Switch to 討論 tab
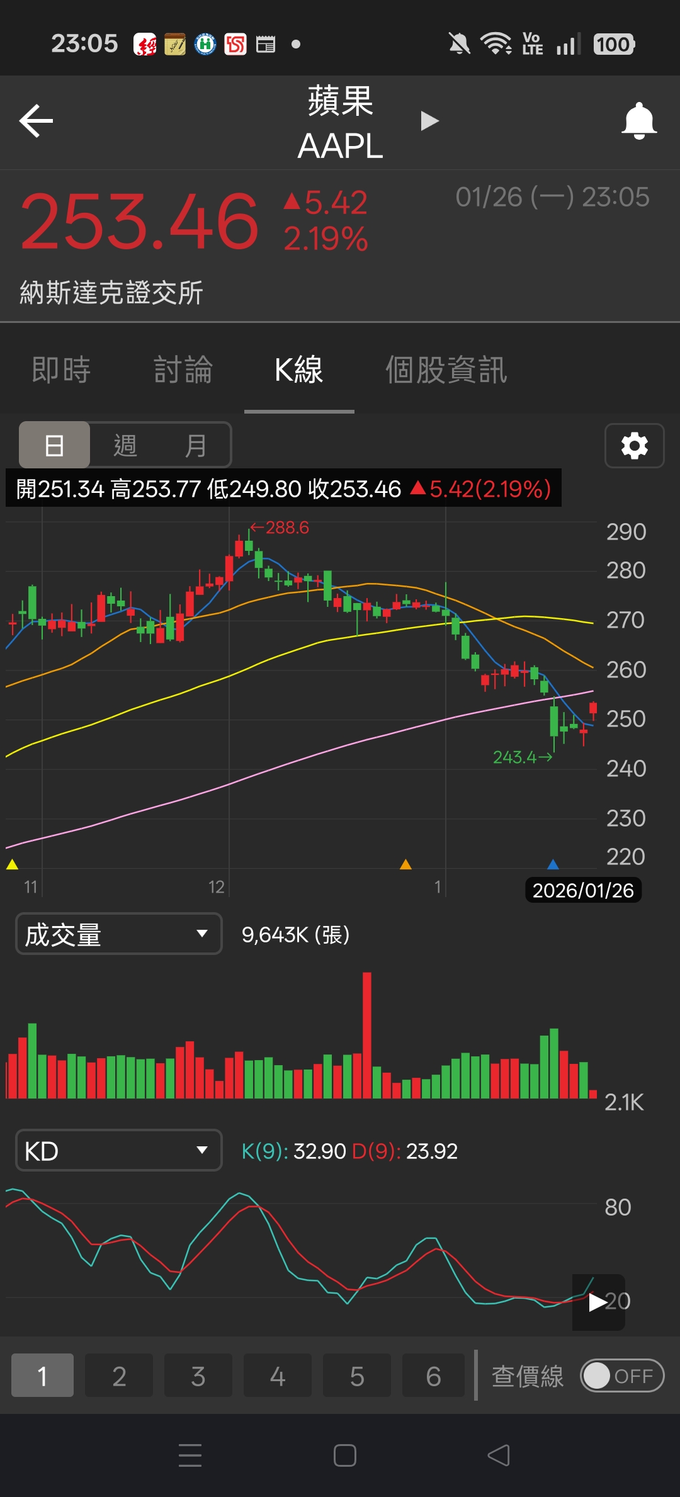 (x=183, y=370)
